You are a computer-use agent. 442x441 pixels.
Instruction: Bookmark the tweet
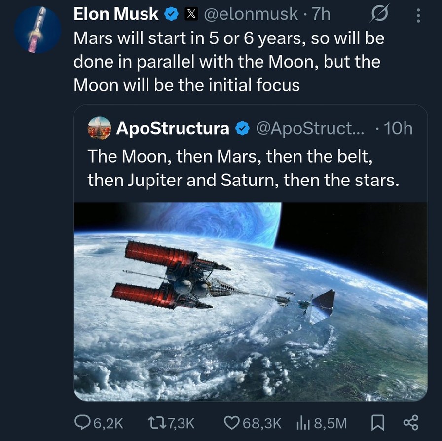click(x=377, y=422)
